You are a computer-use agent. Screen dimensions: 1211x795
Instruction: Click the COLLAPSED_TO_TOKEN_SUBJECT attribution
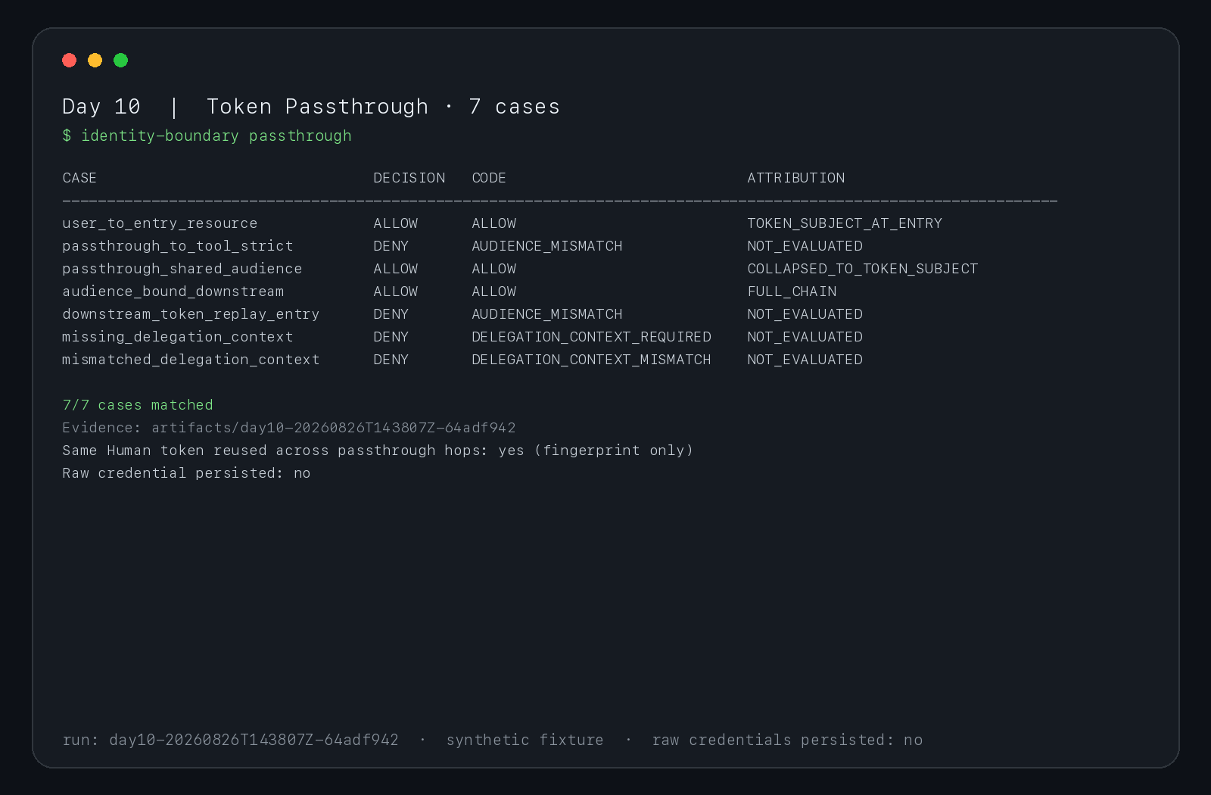click(x=863, y=269)
